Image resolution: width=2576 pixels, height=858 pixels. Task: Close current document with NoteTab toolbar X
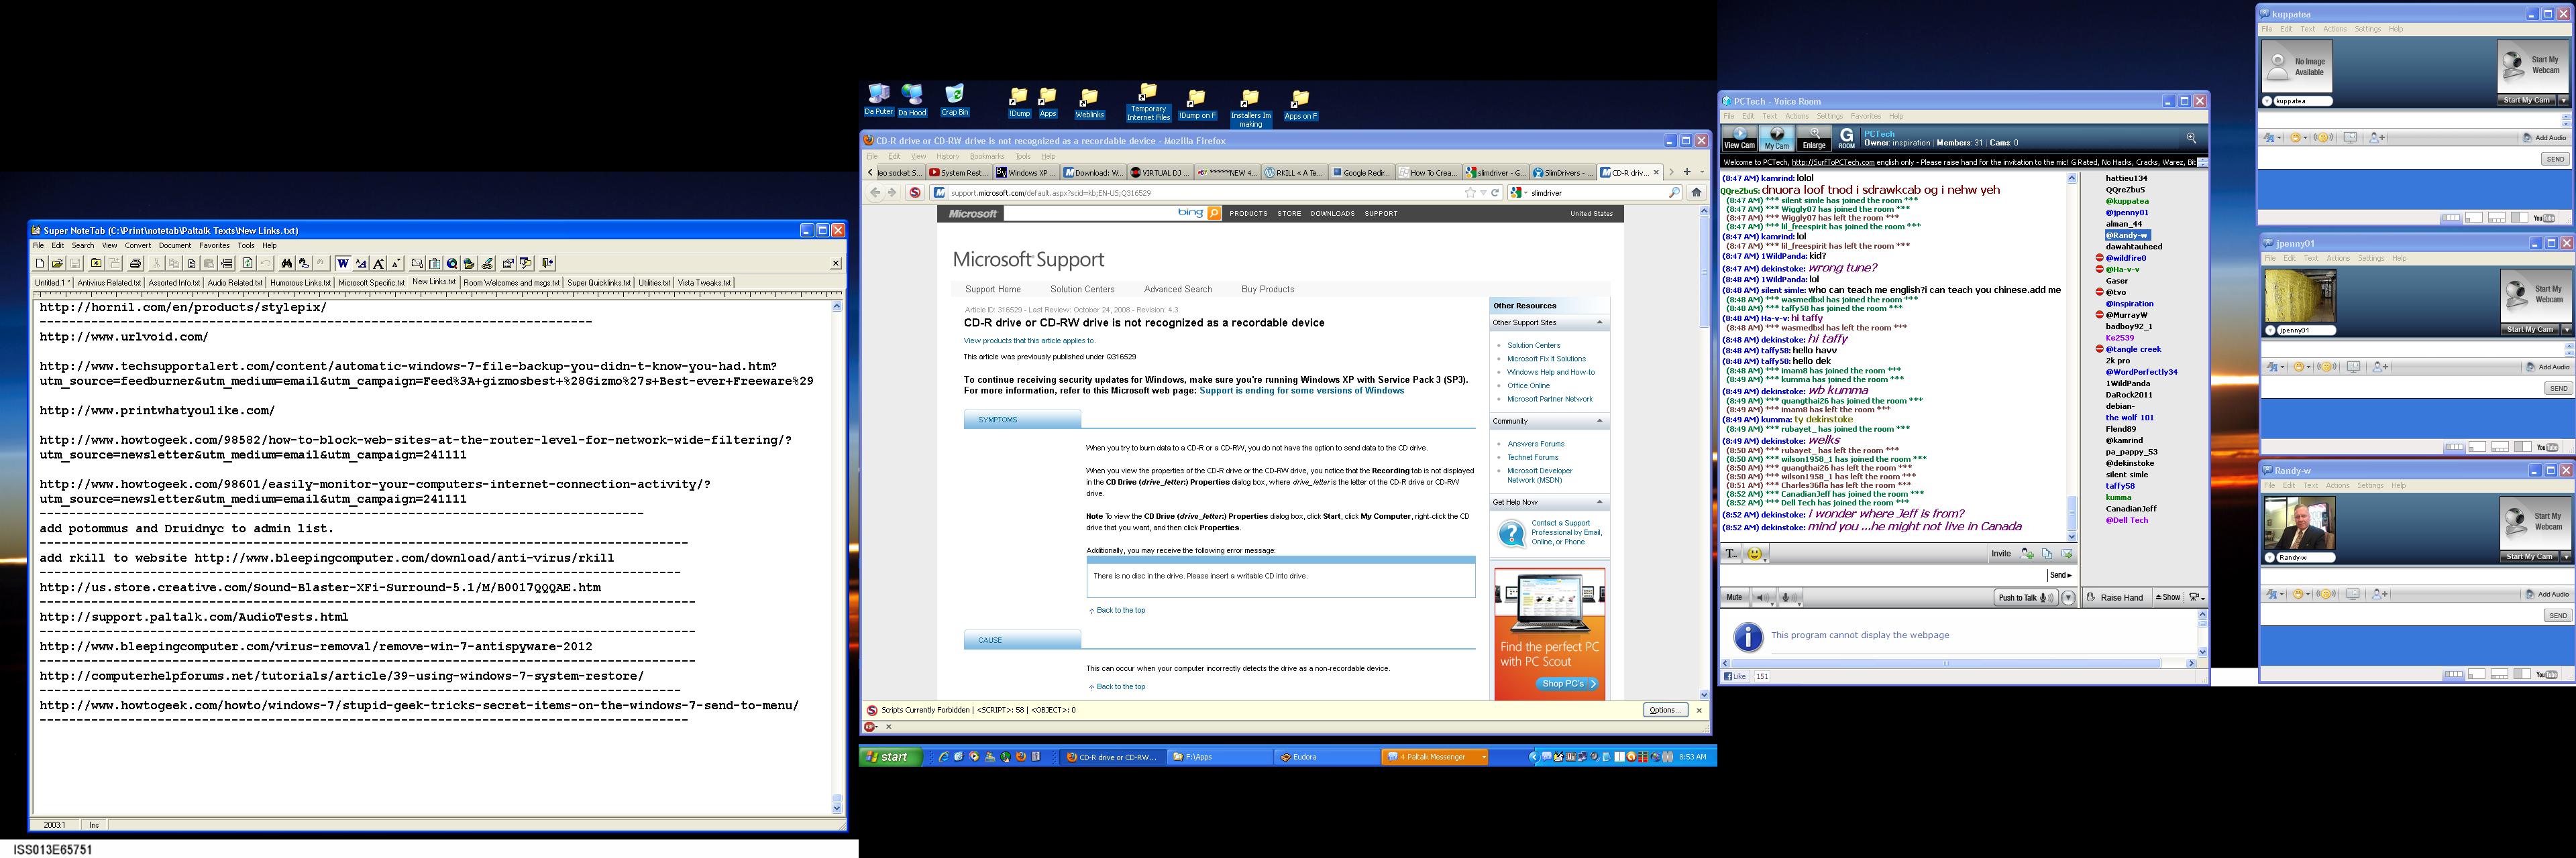point(835,263)
